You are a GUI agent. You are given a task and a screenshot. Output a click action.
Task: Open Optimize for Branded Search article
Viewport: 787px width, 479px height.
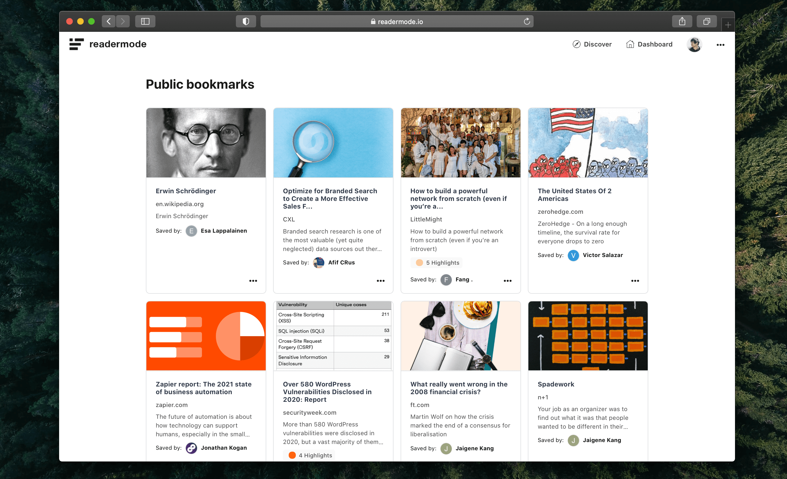pos(330,198)
